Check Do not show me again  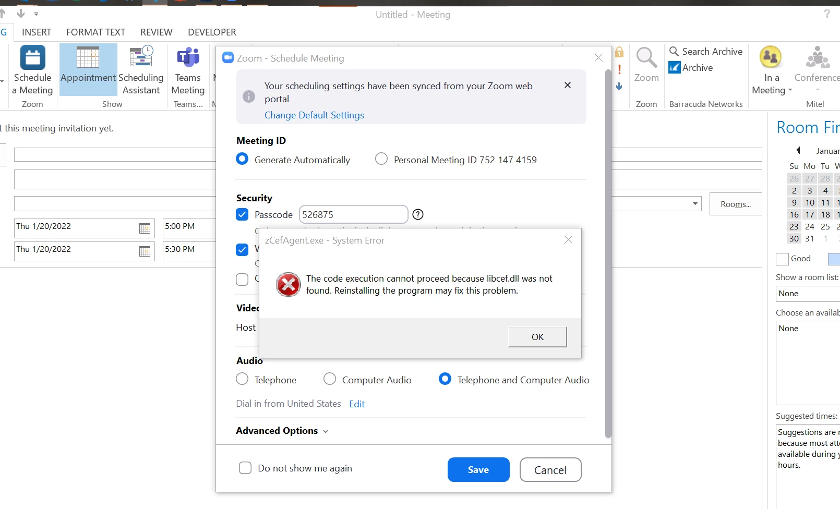pyautogui.click(x=245, y=468)
